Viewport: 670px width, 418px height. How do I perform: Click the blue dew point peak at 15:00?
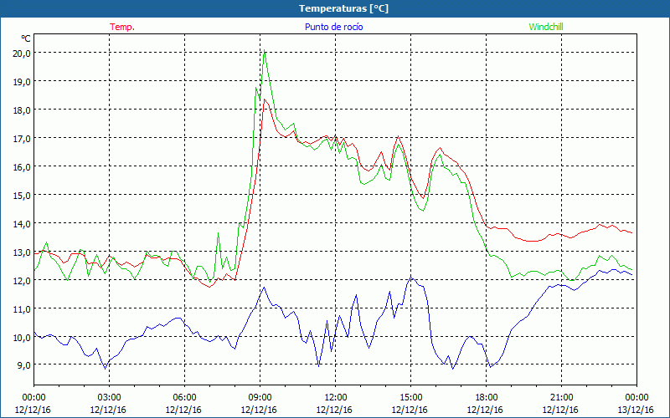411,278
